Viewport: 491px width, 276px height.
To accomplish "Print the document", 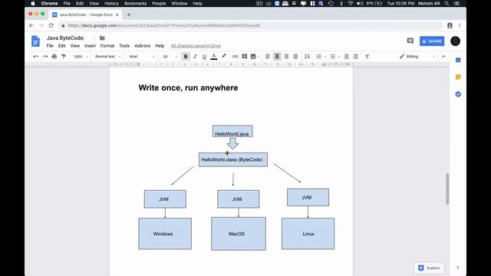I will tap(54, 57).
